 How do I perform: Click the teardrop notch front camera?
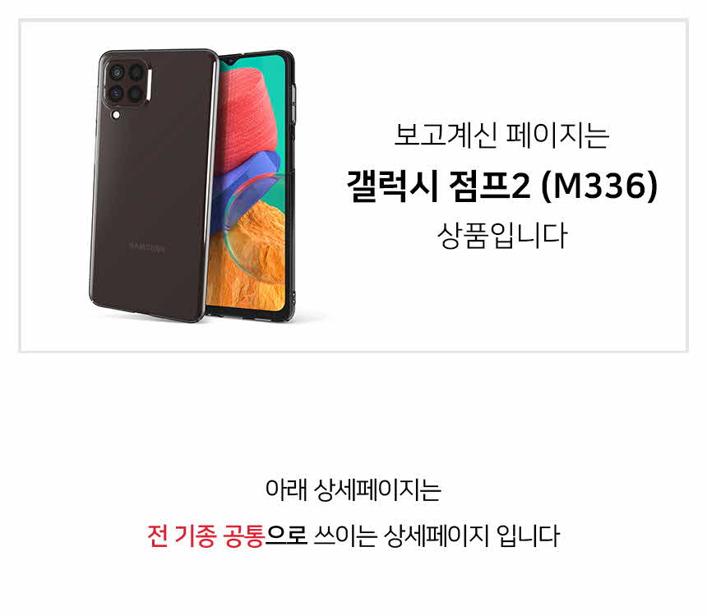tap(230, 61)
